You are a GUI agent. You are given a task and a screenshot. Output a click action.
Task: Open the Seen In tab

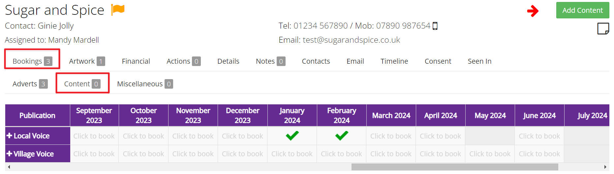pos(479,61)
